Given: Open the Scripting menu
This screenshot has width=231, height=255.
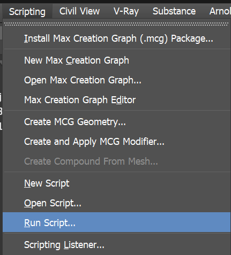Looking at the screenshot, I should tap(27, 12).
